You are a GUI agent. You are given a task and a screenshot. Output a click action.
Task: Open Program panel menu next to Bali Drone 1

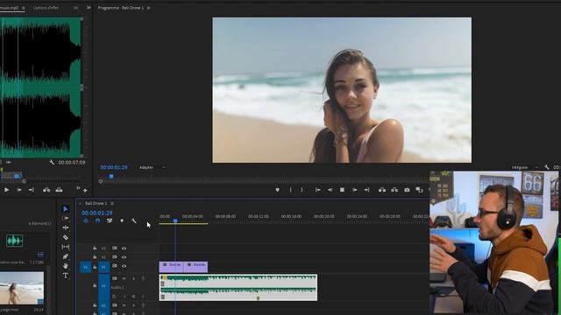(148, 8)
